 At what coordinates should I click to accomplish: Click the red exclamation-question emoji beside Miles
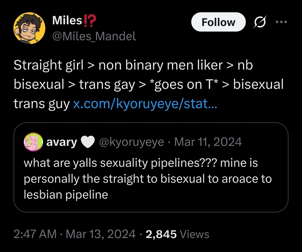coord(90,21)
